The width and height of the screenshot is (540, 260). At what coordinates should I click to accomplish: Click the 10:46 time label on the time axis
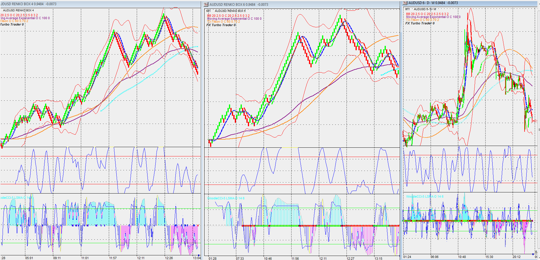(268, 258)
